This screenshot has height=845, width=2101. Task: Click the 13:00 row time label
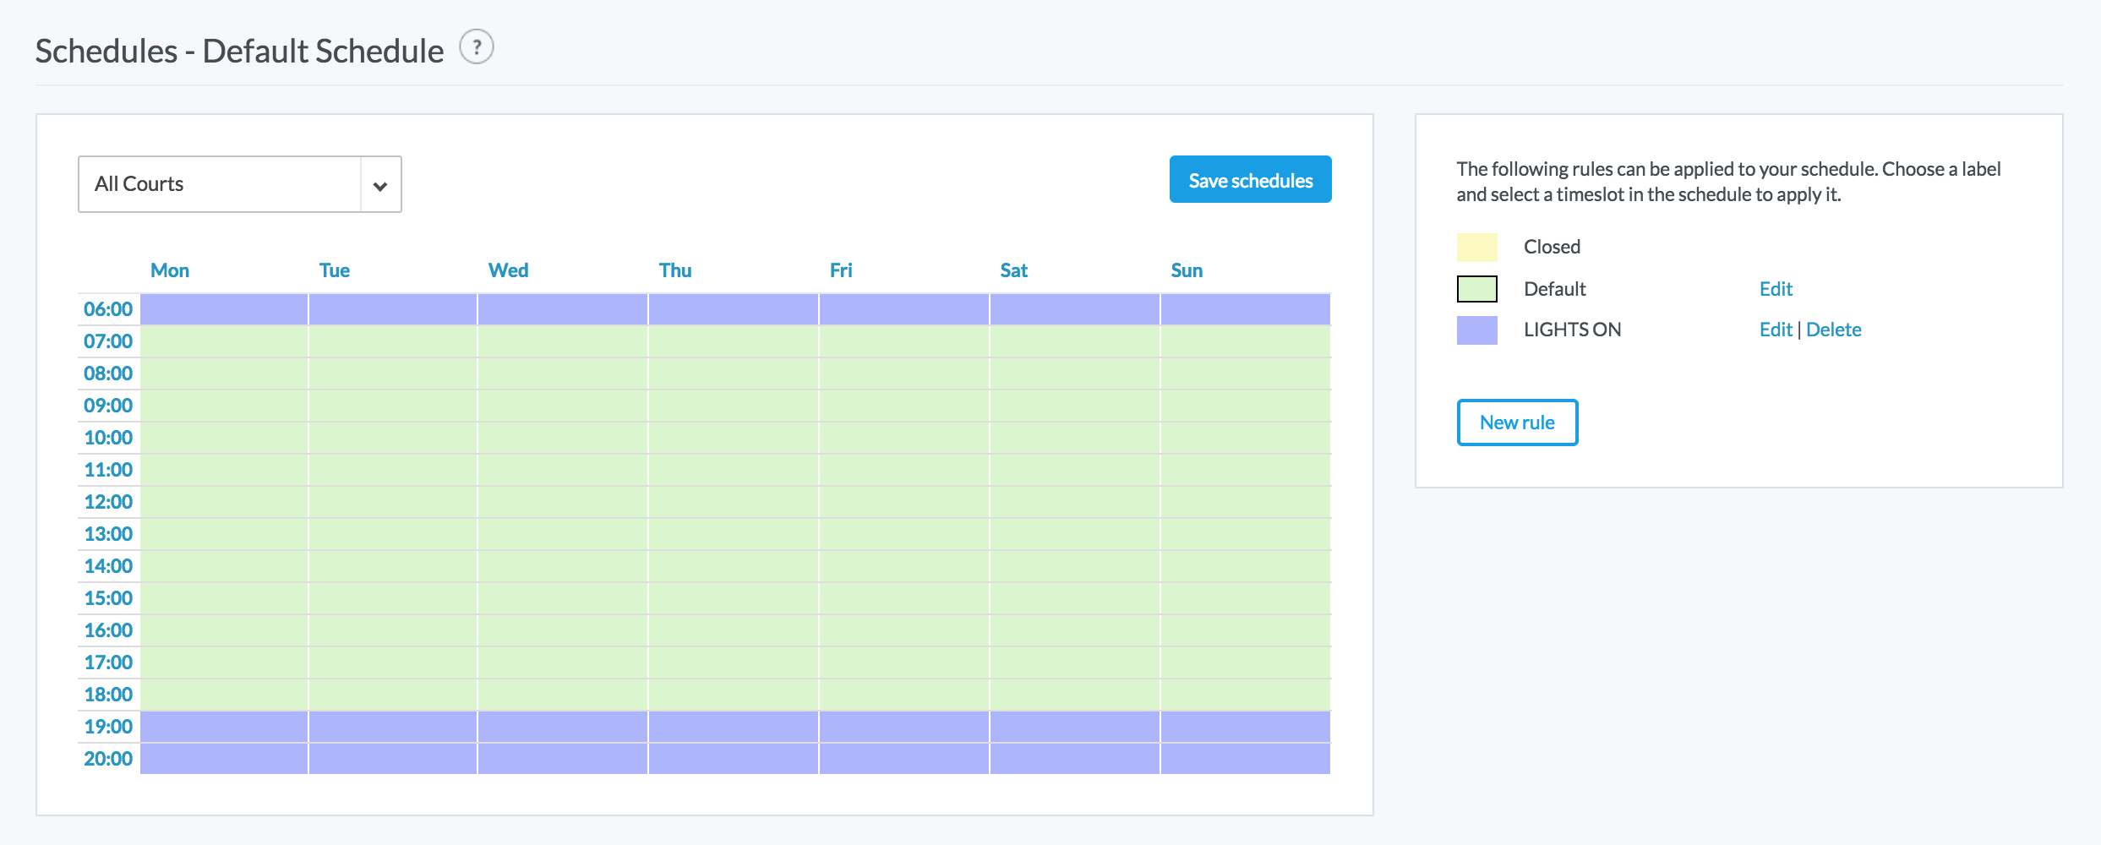coord(108,534)
